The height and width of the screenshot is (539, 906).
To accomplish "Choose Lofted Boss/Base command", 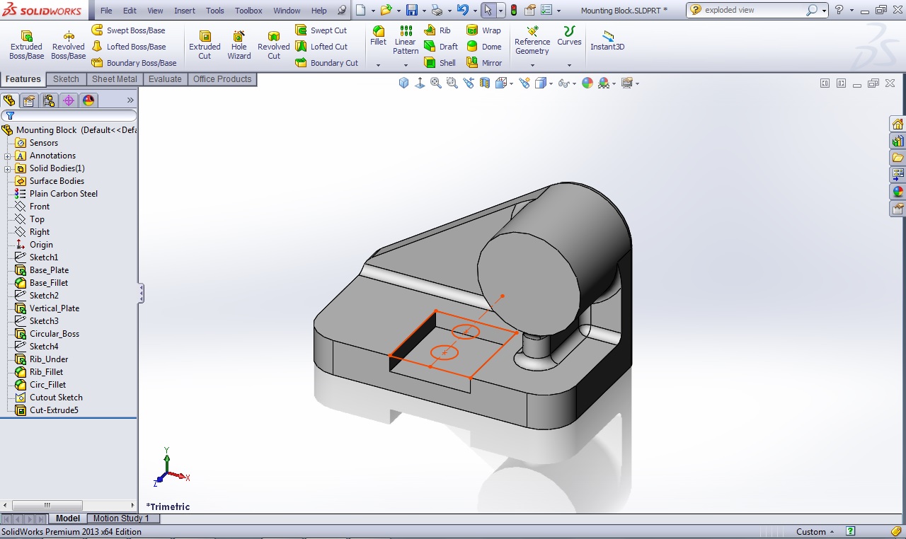I will click(x=129, y=47).
